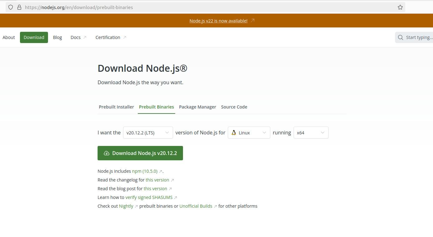Open the About navigation item
Viewport: 433px width, 237px height.
[9, 37]
